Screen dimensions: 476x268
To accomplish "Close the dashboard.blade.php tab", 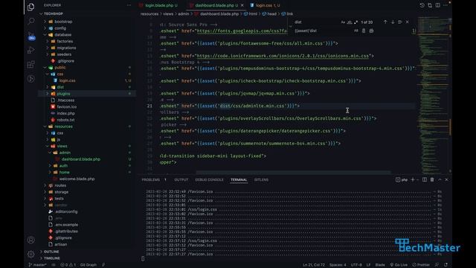I will point(242,5).
